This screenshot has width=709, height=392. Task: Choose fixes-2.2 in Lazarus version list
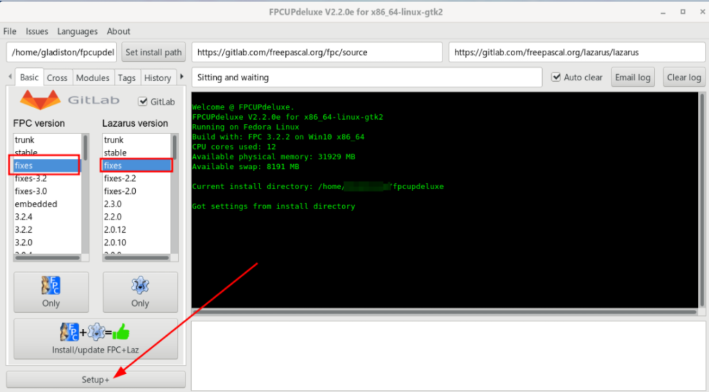(120, 179)
